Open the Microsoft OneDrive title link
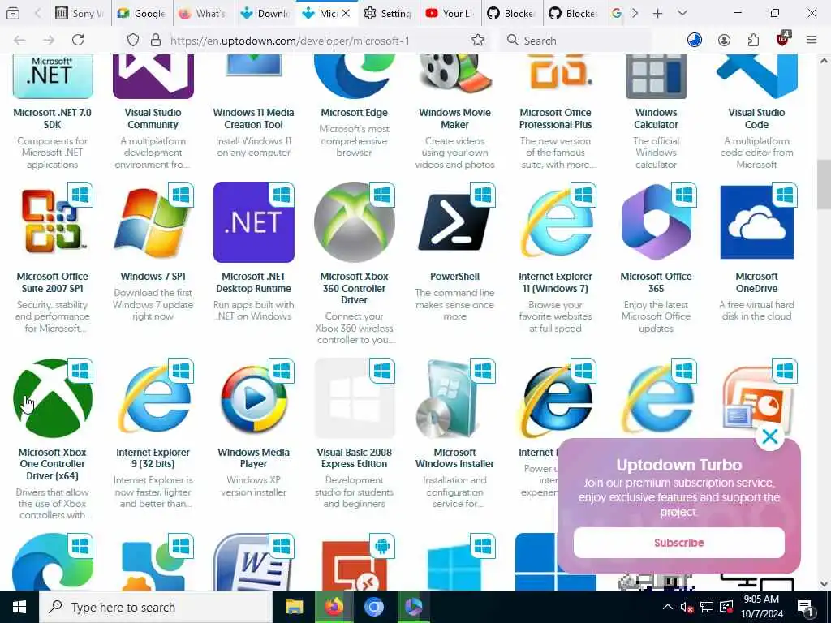This screenshot has height=623, width=831. click(757, 282)
